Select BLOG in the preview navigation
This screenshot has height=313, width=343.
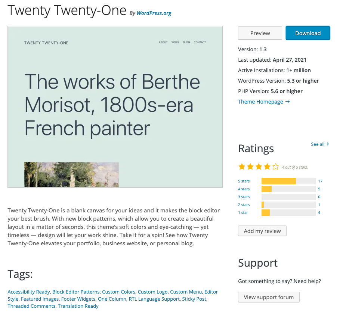tap(186, 42)
